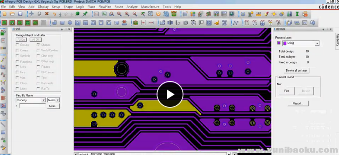Click the Delete all on layer button
This screenshot has width=339, height=155.
[x=297, y=71]
